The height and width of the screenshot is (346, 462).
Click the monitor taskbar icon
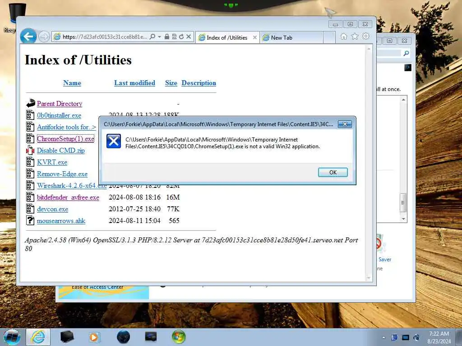151,337
